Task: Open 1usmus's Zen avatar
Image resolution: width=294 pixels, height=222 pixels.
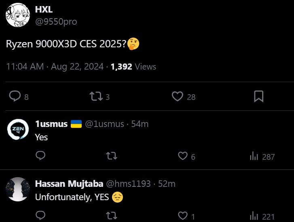Action: click(18, 130)
